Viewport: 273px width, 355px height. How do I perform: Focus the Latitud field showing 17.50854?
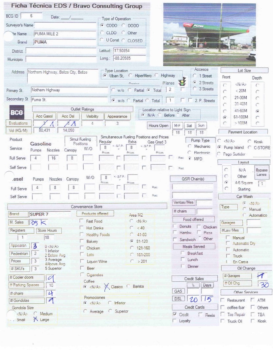click(129, 51)
